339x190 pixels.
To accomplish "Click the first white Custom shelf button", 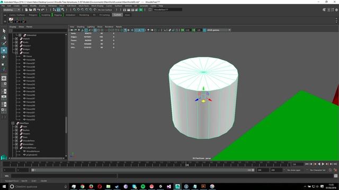I will point(11,20).
